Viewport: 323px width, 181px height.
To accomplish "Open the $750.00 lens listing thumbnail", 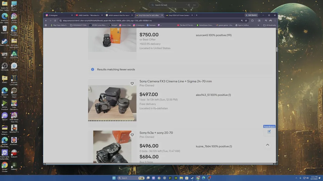I will point(112,40).
